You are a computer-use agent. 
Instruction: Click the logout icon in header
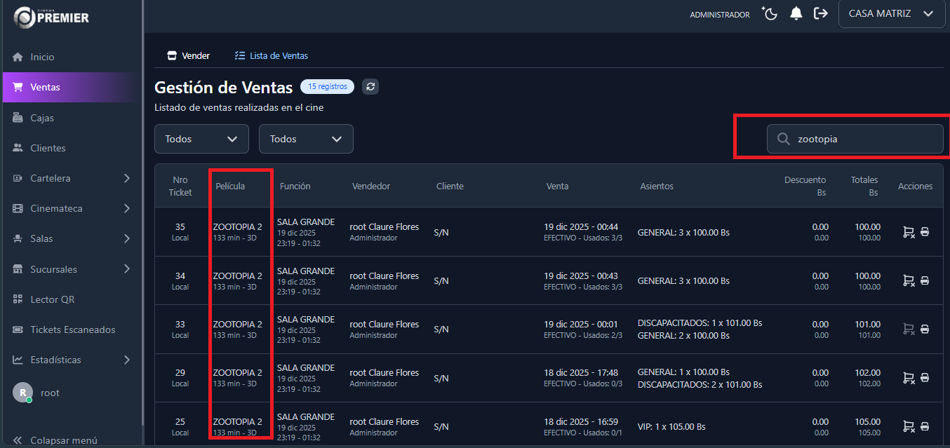coord(820,14)
